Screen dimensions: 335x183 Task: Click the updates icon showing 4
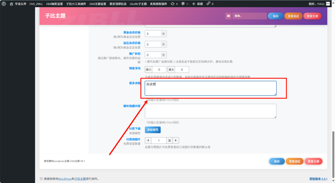coord(174,4)
